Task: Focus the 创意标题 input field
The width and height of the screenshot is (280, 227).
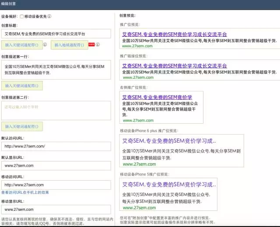Action: [x=56, y=34]
